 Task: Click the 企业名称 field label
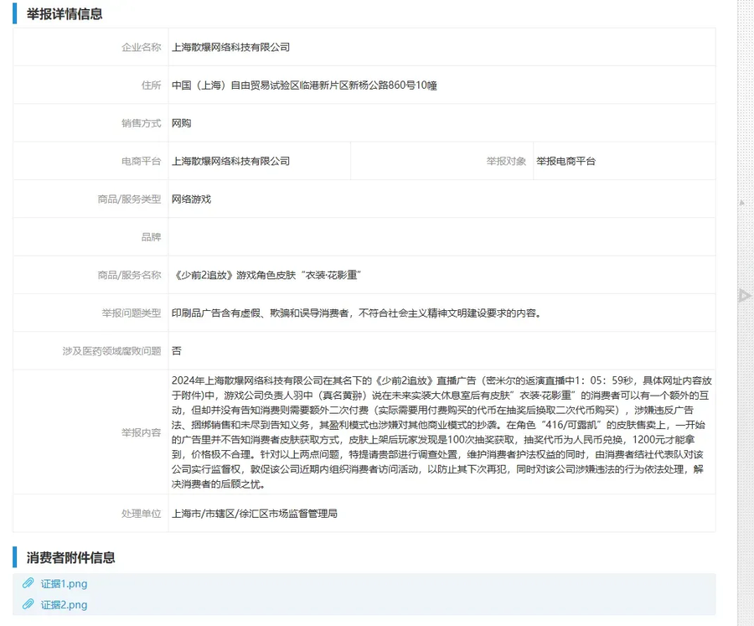(141, 47)
